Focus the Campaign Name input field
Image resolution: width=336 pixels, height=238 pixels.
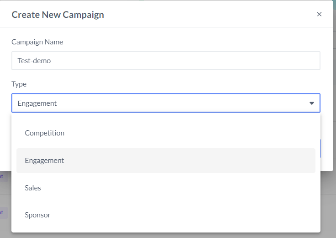pos(166,60)
